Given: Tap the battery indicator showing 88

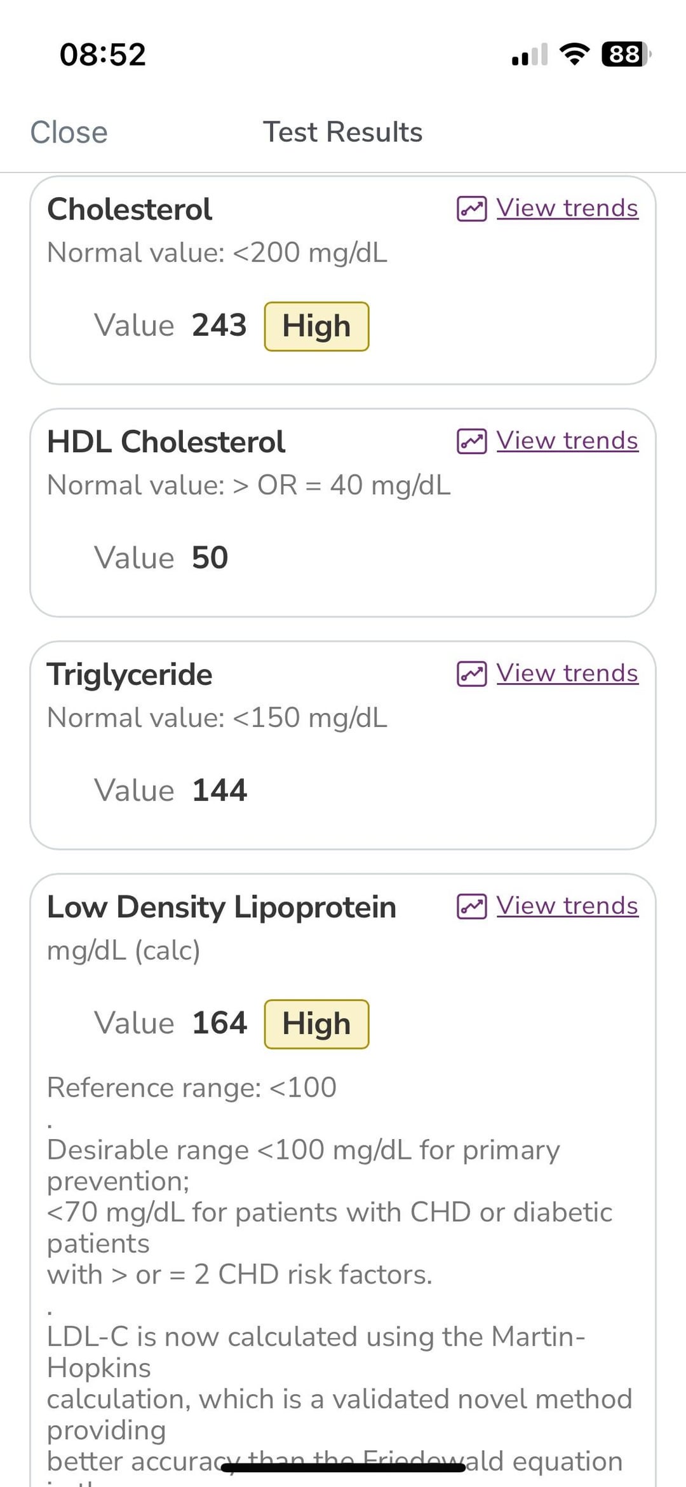Looking at the screenshot, I should point(625,54).
